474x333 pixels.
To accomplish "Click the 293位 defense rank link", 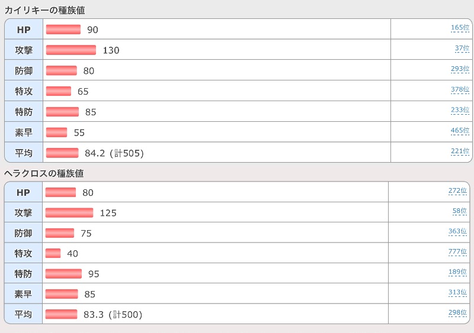I will point(460,69).
